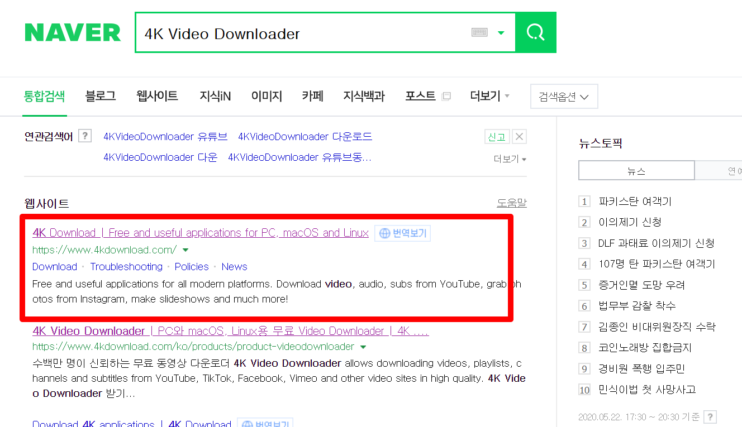The width and height of the screenshot is (742, 427).
Task: Click the 웹사이트 section heading
Action: click(x=47, y=204)
